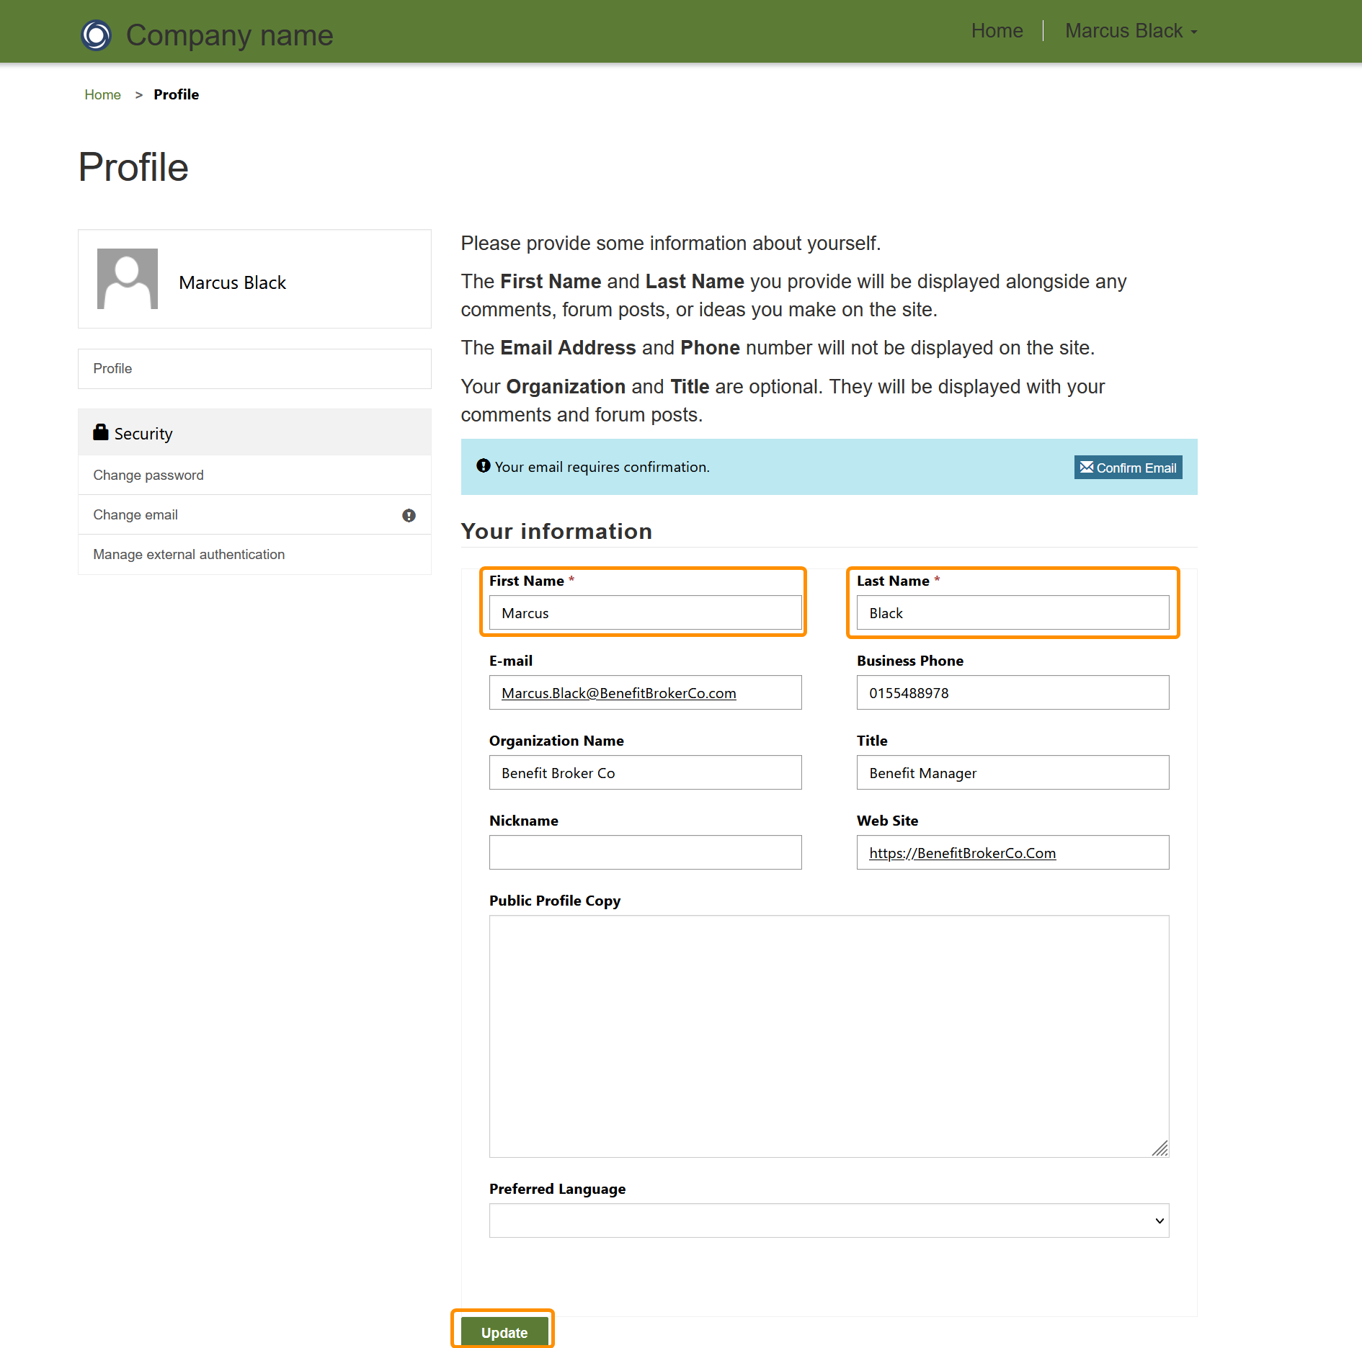Click the Change email warning icon
Image resolution: width=1362 pixels, height=1348 pixels.
(x=409, y=515)
